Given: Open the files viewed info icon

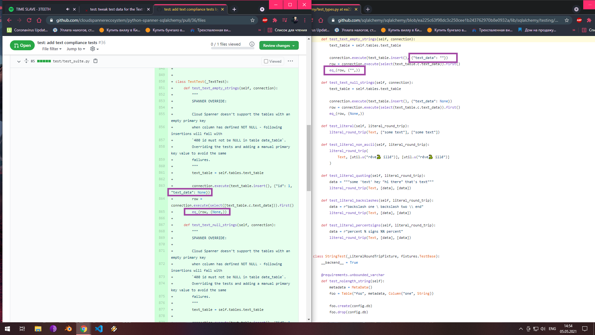Looking at the screenshot, I should [252, 44].
